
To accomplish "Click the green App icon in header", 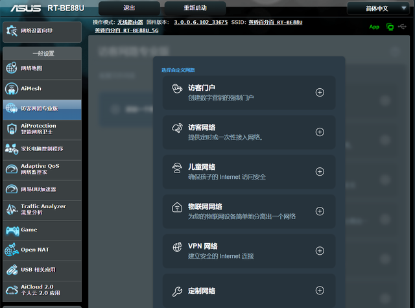I will pos(374,27).
